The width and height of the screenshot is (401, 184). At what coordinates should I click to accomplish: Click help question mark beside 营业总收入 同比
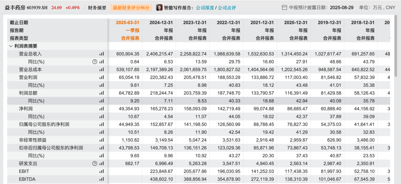coord(95,62)
